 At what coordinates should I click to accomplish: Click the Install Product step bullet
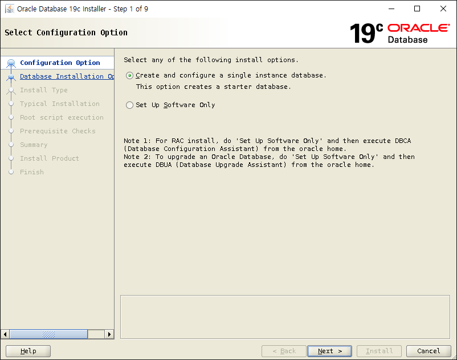tap(11, 158)
